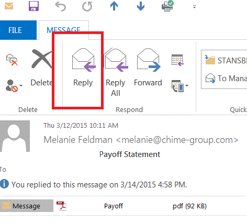The width and height of the screenshot is (247, 223).
Task: Undo the last action in the quick access toolbar
Action: pyautogui.click(x=60, y=6)
